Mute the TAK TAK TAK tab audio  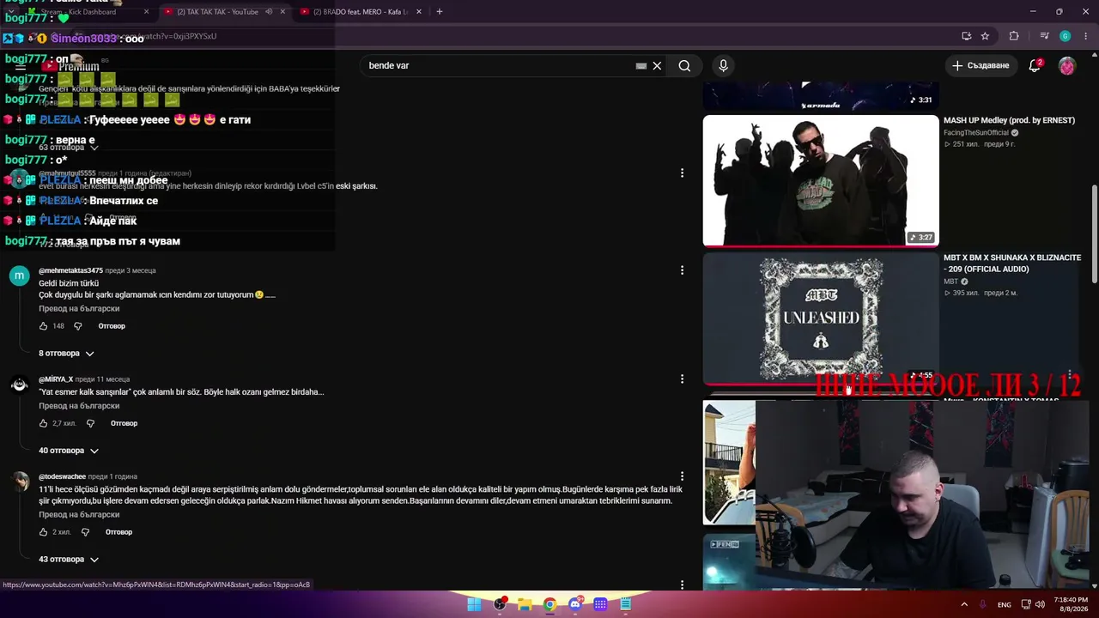269,12
